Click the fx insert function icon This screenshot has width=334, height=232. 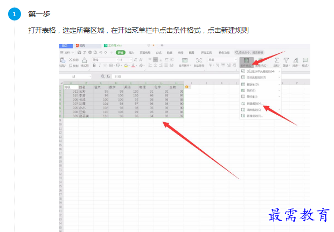coord(108,76)
